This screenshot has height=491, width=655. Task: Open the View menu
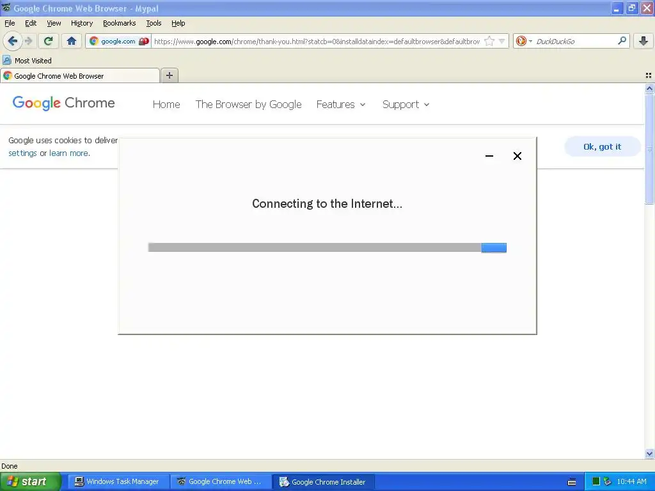click(x=54, y=23)
